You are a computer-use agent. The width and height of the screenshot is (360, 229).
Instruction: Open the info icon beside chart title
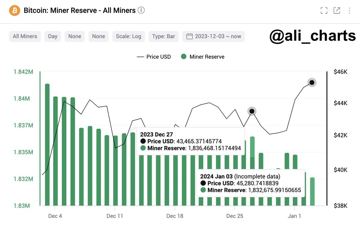(141, 11)
